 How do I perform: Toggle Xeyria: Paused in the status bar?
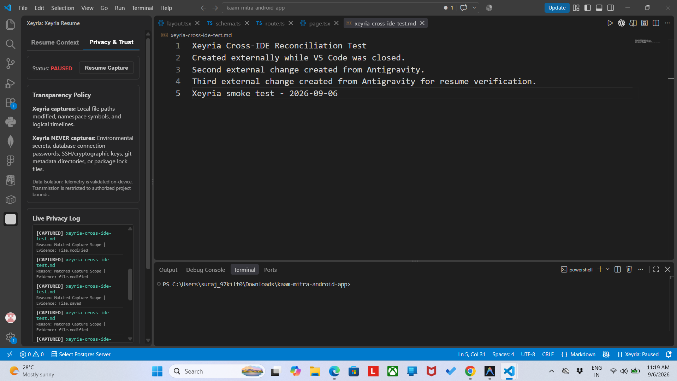(638, 354)
